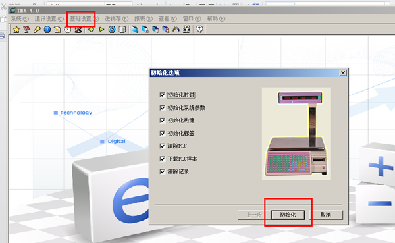Click the golden key toolbar icon
The height and width of the screenshot is (243, 395).
coord(37,30)
